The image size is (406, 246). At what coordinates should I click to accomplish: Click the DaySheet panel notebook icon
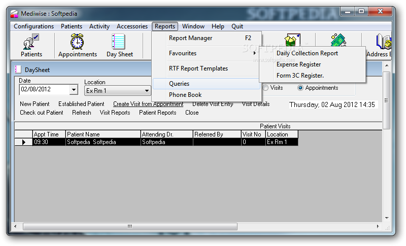[18, 69]
